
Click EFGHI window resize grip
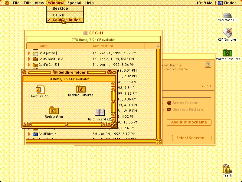159,141
